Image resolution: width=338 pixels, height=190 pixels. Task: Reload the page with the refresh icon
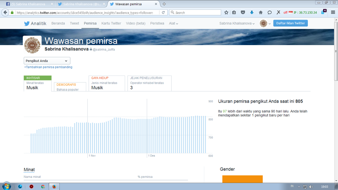163,12
